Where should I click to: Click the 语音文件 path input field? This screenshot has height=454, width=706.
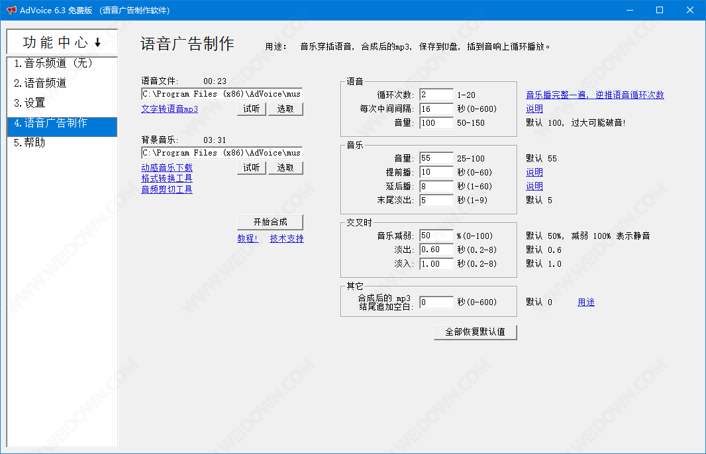(221, 93)
